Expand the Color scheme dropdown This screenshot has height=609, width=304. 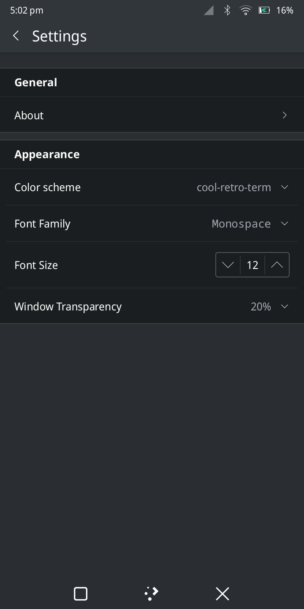tap(285, 187)
